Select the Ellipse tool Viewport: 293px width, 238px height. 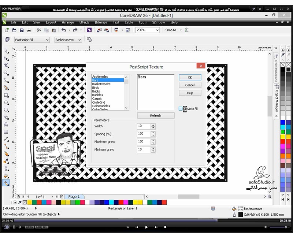(x=6, y=103)
